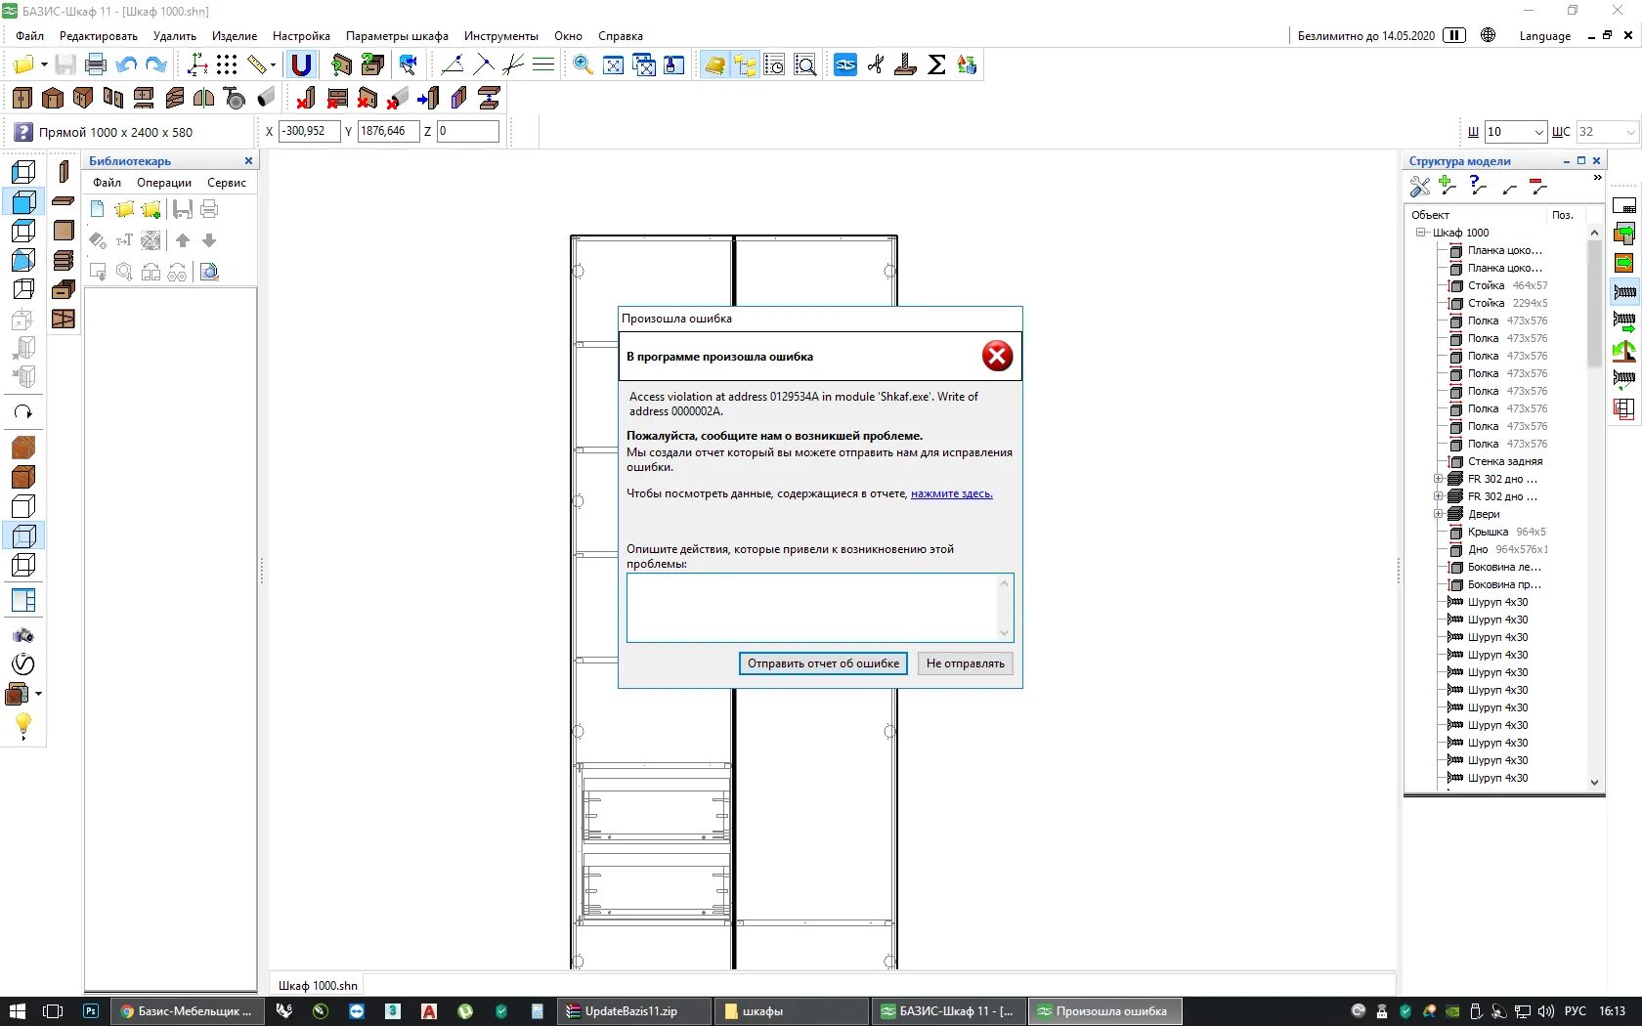Toggle the model structure tree button

click(745, 65)
